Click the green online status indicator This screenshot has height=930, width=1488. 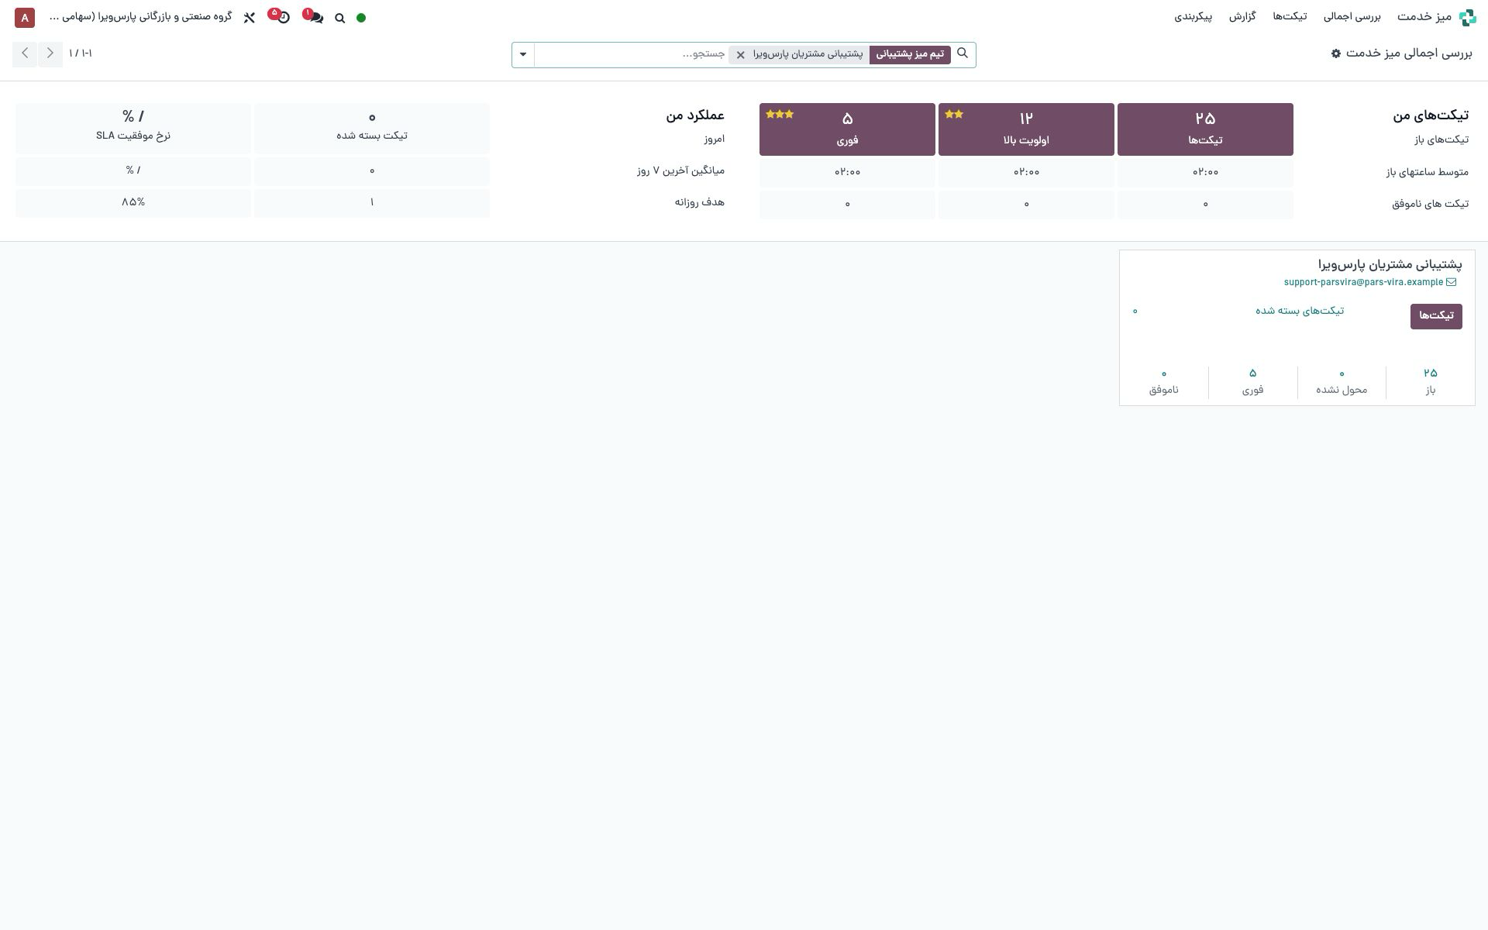tap(361, 18)
